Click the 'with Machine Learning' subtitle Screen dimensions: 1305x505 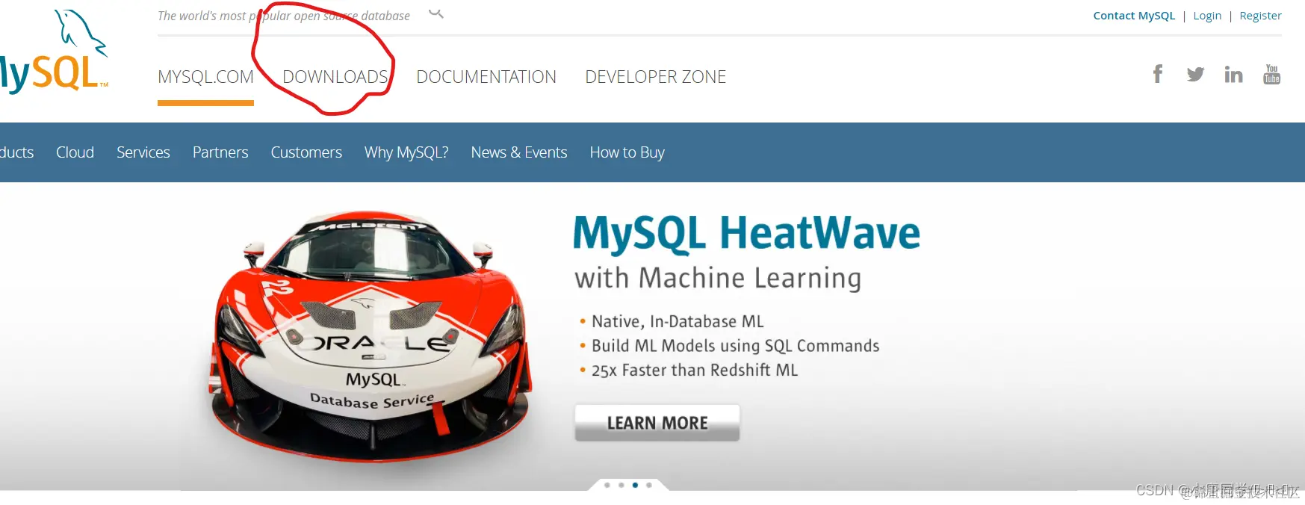tap(718, 278)
